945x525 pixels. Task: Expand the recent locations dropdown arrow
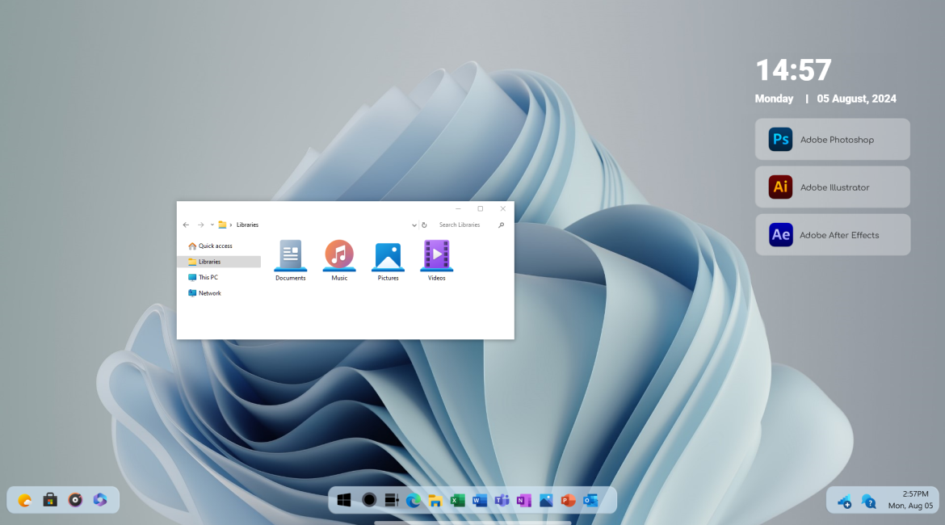pos(212,225)
